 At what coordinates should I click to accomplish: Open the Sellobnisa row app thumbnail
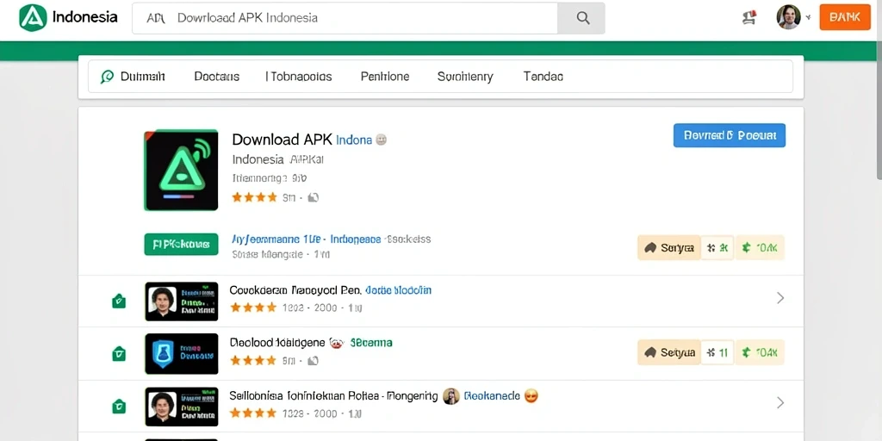tap(181, 407)
